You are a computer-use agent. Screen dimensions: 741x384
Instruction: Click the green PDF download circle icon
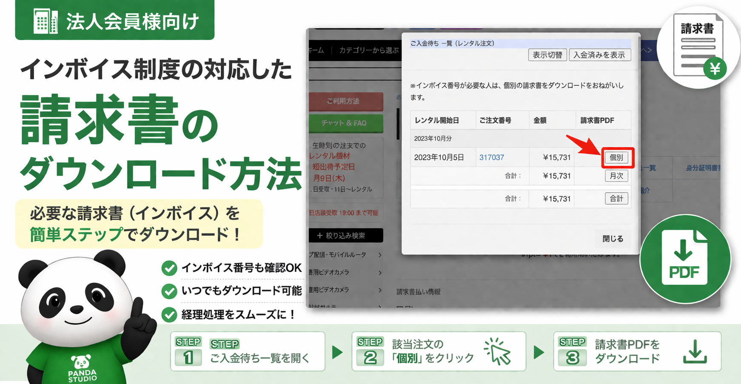pos(685,259)
